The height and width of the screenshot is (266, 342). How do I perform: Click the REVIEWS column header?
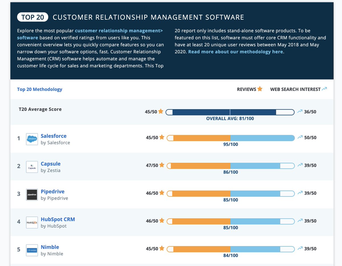point(250,89)
